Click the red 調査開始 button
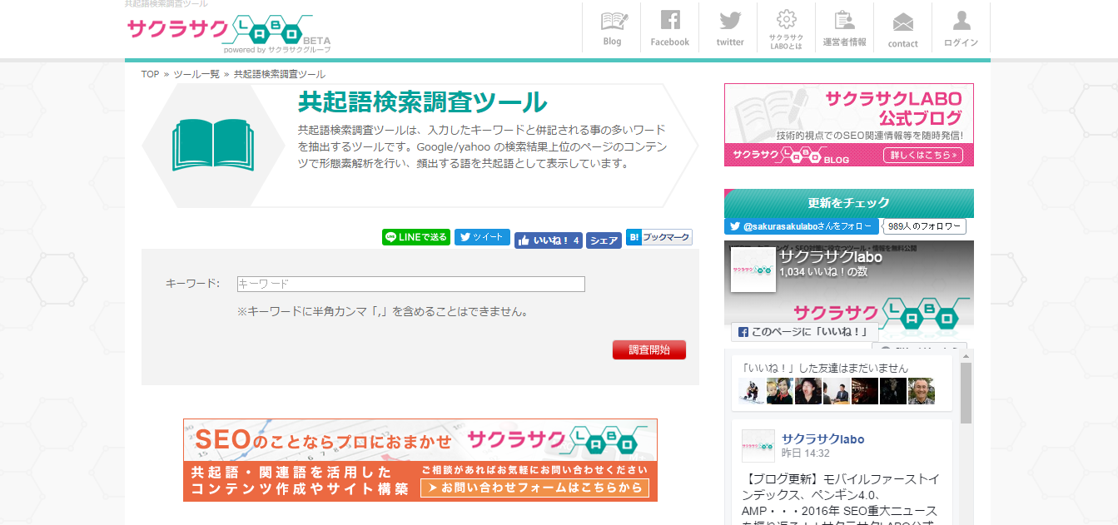The width and height of the screenshot is (1118, 525). (x=649, y=349)
